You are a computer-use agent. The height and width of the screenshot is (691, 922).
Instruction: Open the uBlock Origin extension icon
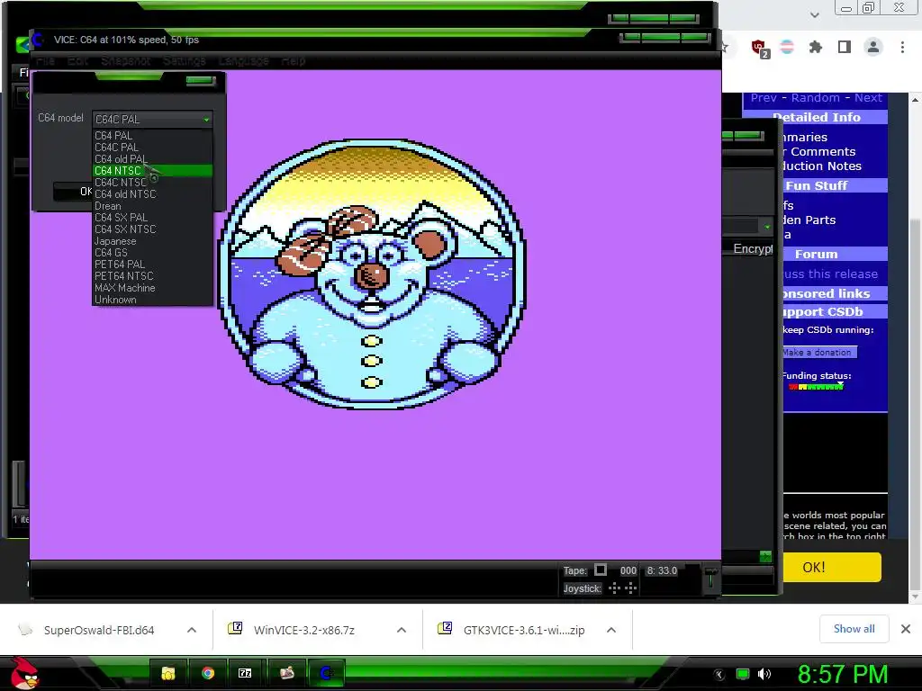click(760, 48)
